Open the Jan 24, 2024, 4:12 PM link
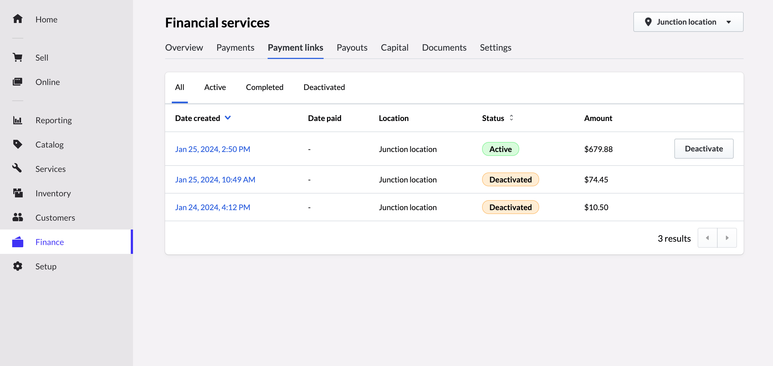Image resolution: width=773 pixels, height=366 pixels. [213, 207]
